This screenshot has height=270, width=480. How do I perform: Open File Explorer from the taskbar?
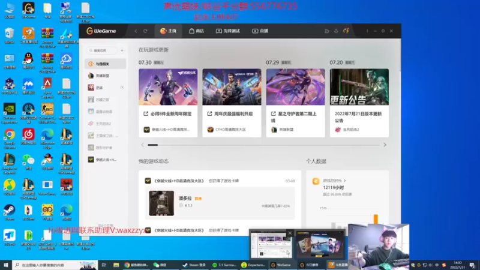point(116,265)
